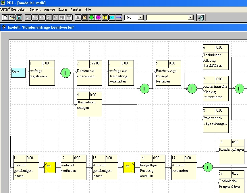247x193 pixels.
Task: Select the green circle connector tool
Action: 91,18
